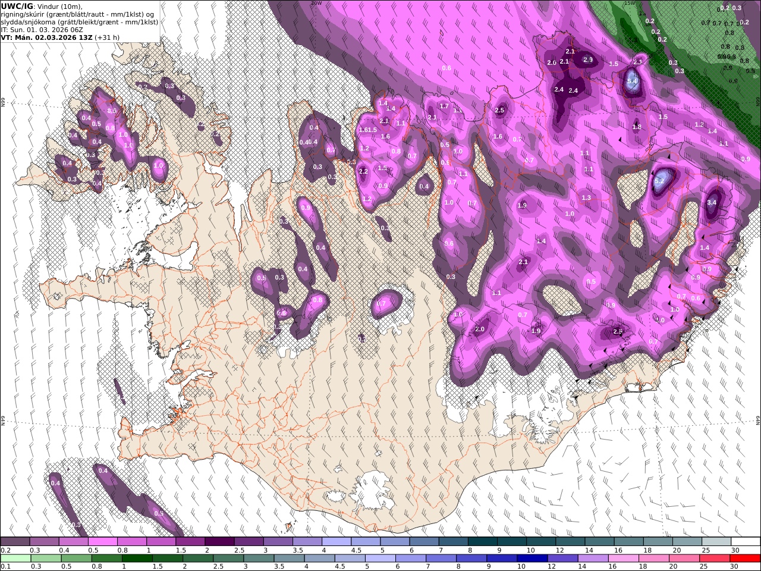Viewport: 761px width, 571px height.
Task: Click the 3.4 precipitation value on the east coast
Action: coord(712,202)
